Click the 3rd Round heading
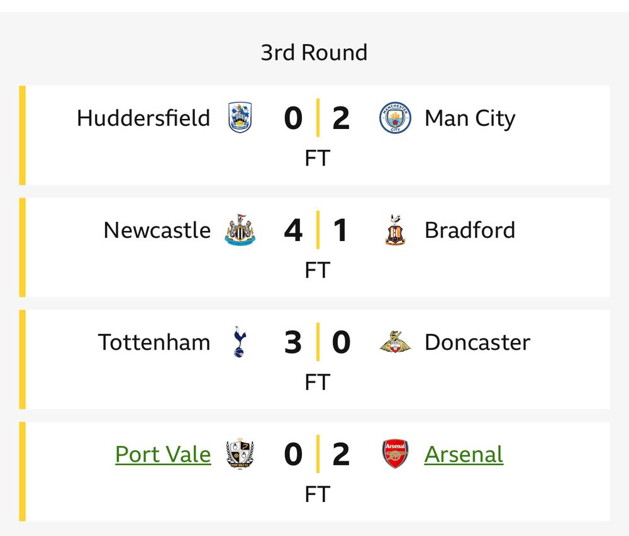 314,52
